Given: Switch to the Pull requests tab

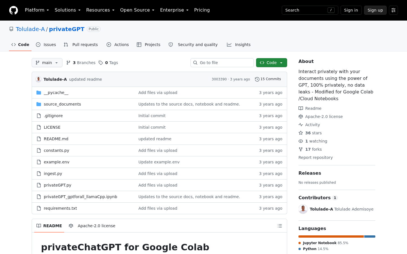Looking at the screenshot, I should (x=81, y=45).
